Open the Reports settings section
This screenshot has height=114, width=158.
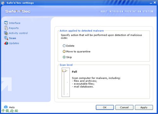pos(14,28)
